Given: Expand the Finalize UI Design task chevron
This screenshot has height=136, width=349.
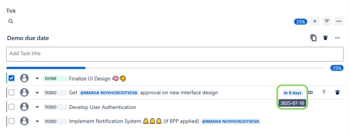Looking at the screenshot, I should (x=37, y=78).
